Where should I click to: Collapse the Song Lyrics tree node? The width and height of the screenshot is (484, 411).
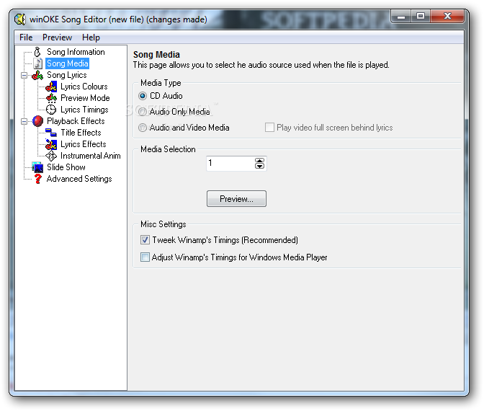pyautogui.click(x=24, y=76)
